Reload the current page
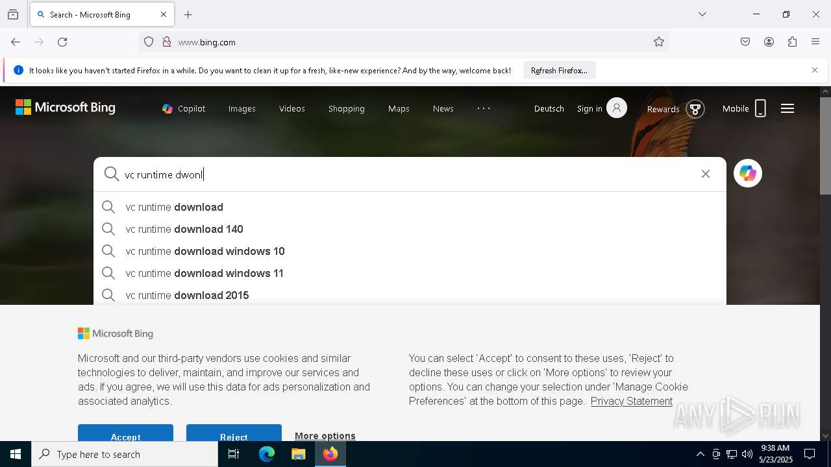The width and height of the screenshot is (831, 467). [62, 42]
